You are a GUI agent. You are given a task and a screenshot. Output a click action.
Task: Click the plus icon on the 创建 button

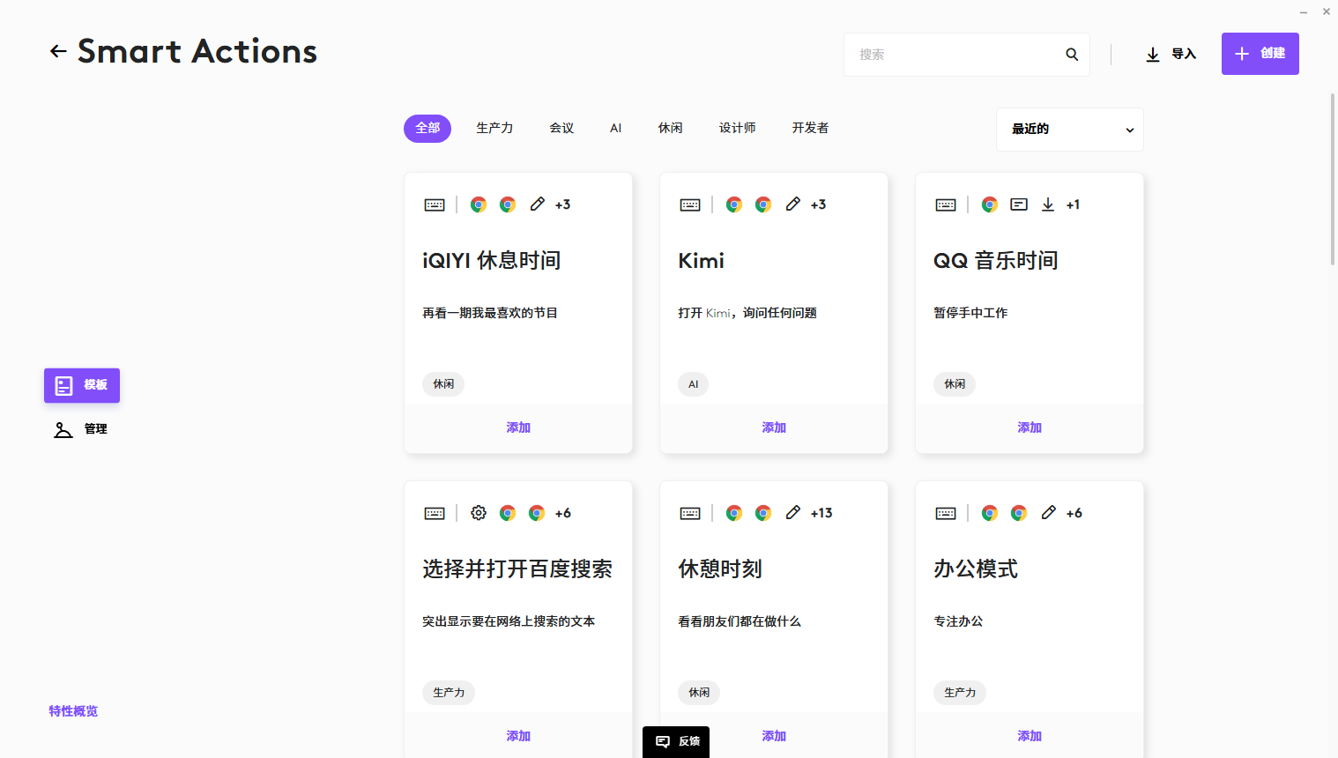point(1242,54)
